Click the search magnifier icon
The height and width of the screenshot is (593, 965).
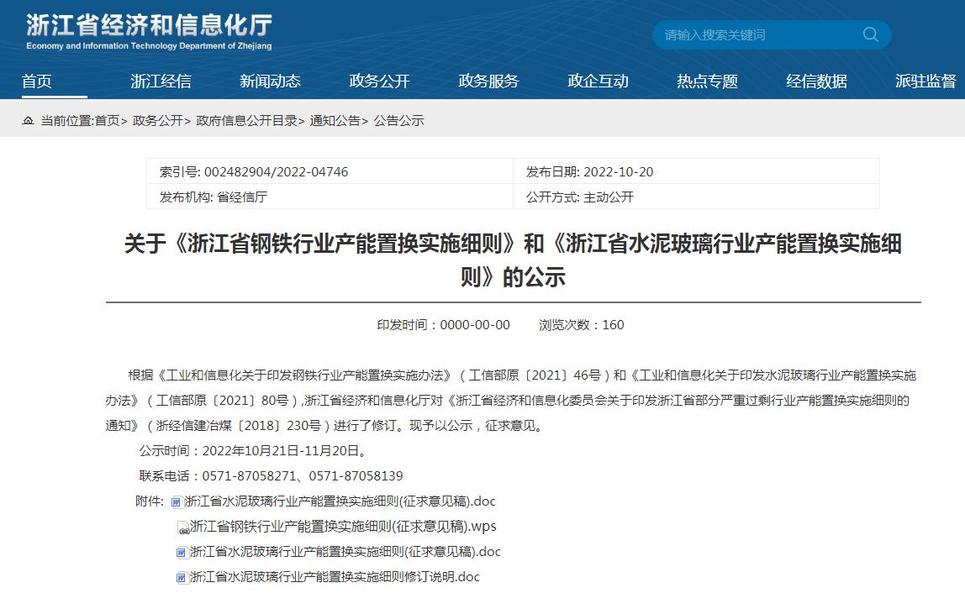tap(870, 34)
